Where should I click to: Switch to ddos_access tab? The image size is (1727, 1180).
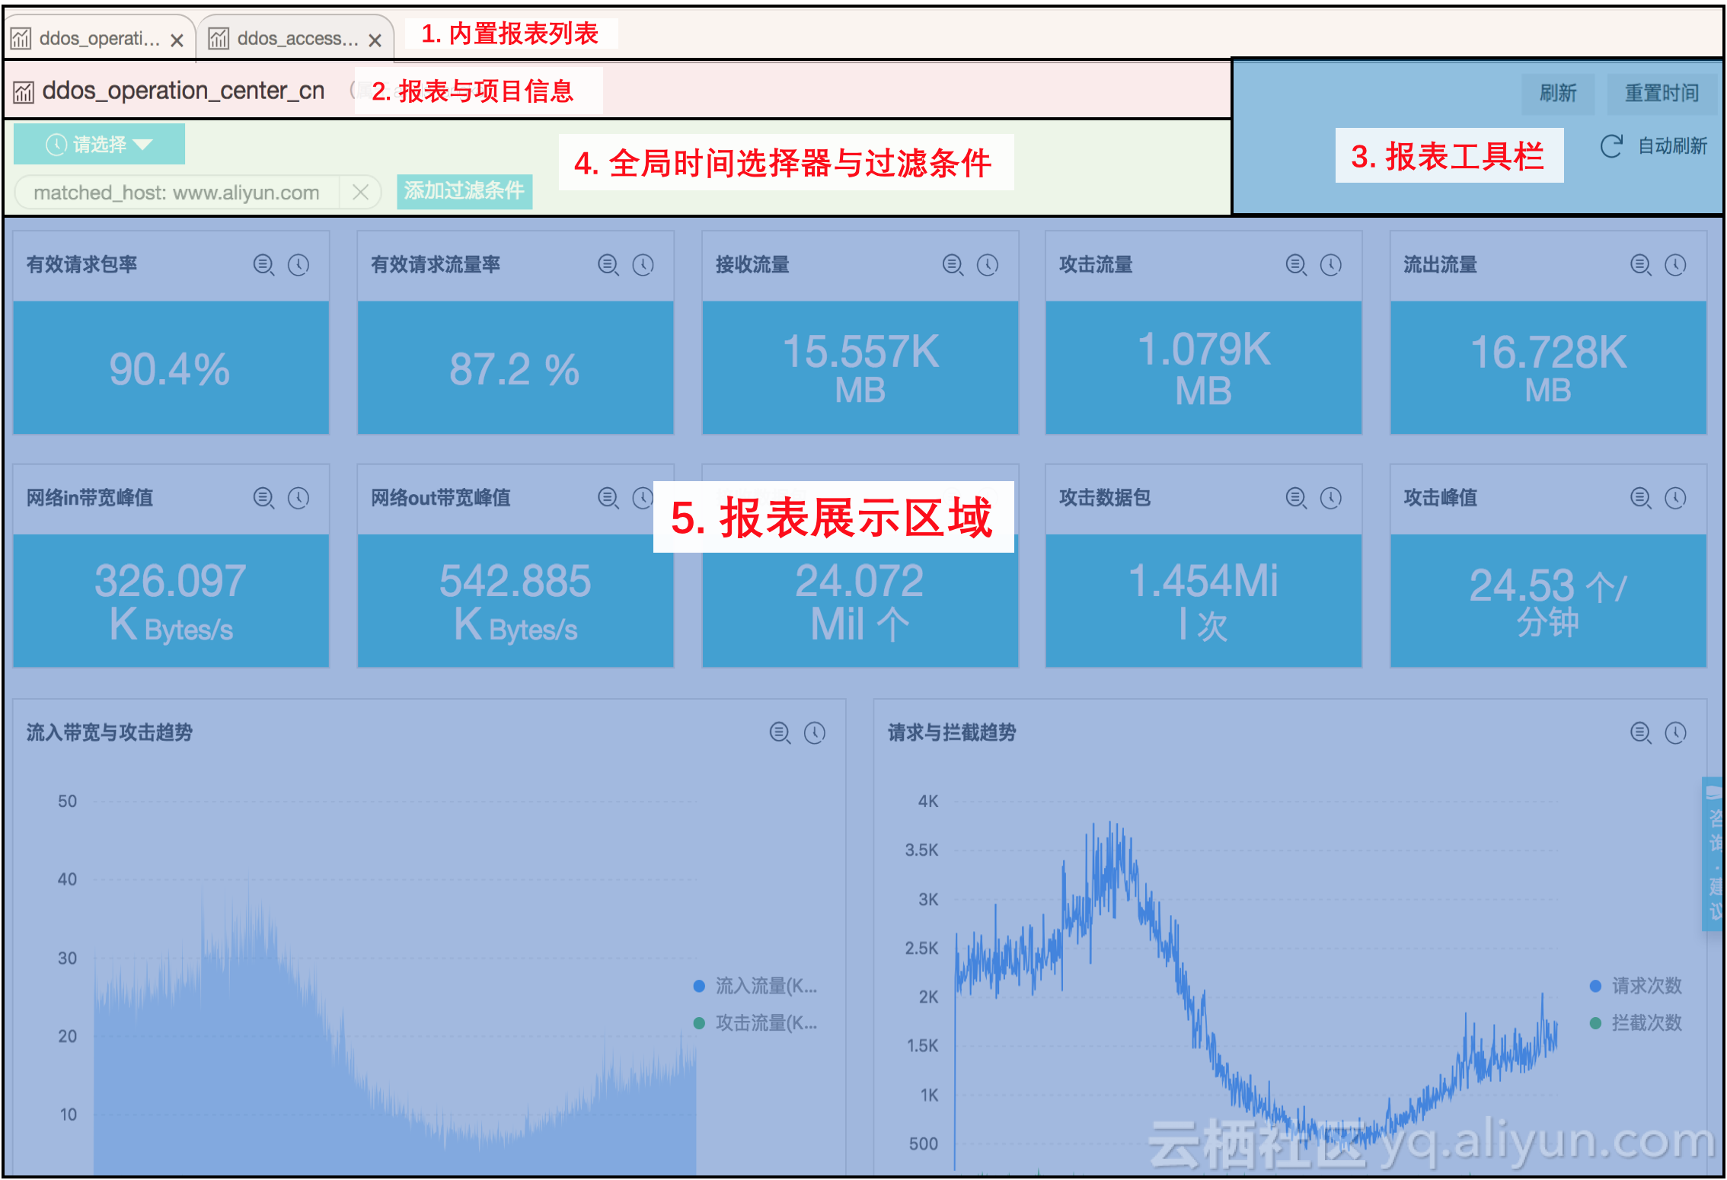pos(295,38)
